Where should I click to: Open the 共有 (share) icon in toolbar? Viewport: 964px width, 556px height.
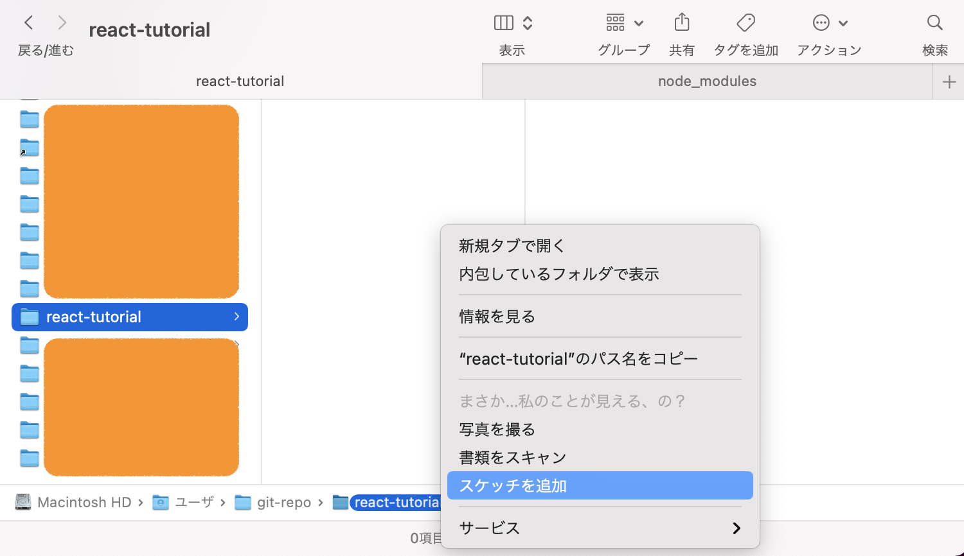click(x=682, y=22)
